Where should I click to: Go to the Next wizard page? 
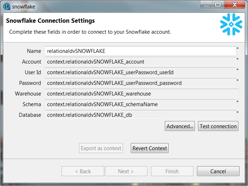126,171
